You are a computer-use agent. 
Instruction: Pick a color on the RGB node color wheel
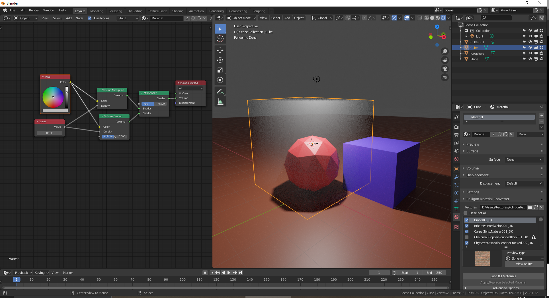click(53, 97)
